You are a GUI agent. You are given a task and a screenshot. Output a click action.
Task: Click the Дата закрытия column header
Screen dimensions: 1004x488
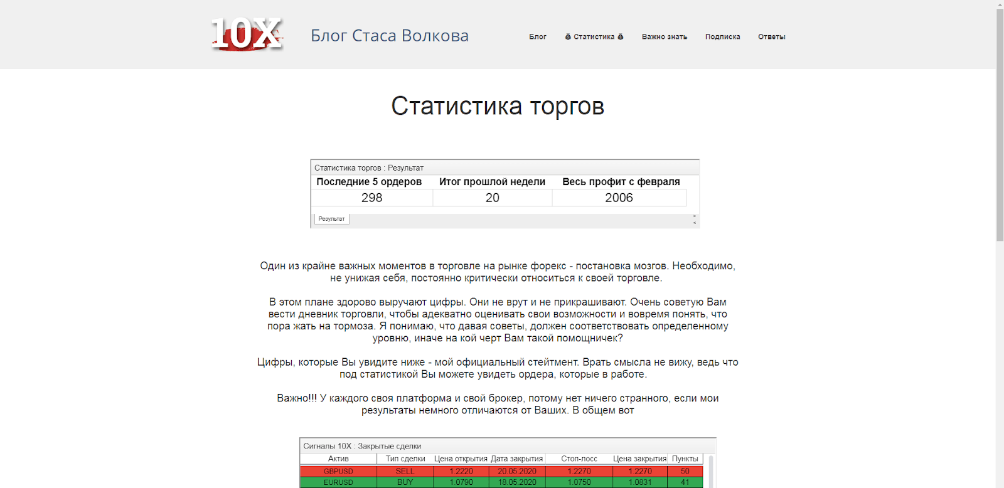click(517, 459)
